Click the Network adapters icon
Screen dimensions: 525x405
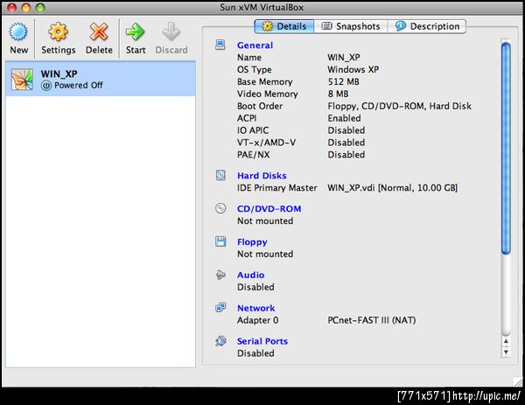[220, 307]
